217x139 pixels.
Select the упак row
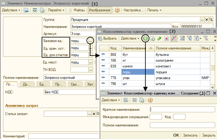click(155, 78)
